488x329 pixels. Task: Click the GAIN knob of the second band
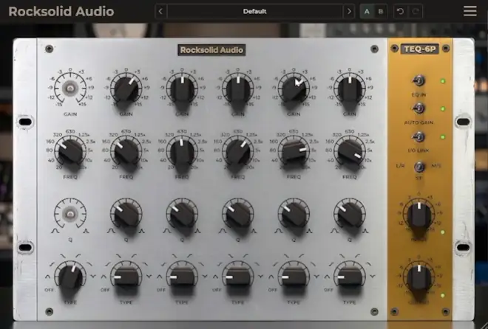coord(126,89)
